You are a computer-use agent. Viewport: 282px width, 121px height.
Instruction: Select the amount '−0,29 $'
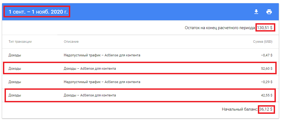(266, 82)
